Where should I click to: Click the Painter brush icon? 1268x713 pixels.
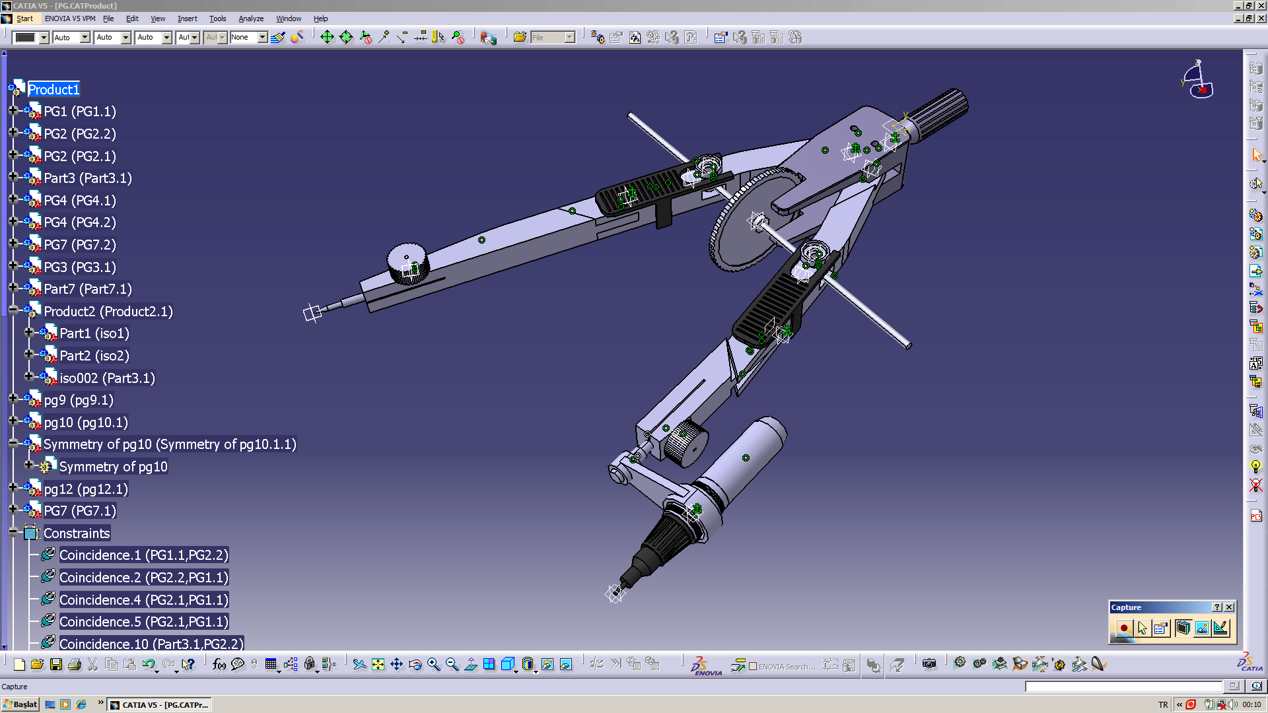278,37
